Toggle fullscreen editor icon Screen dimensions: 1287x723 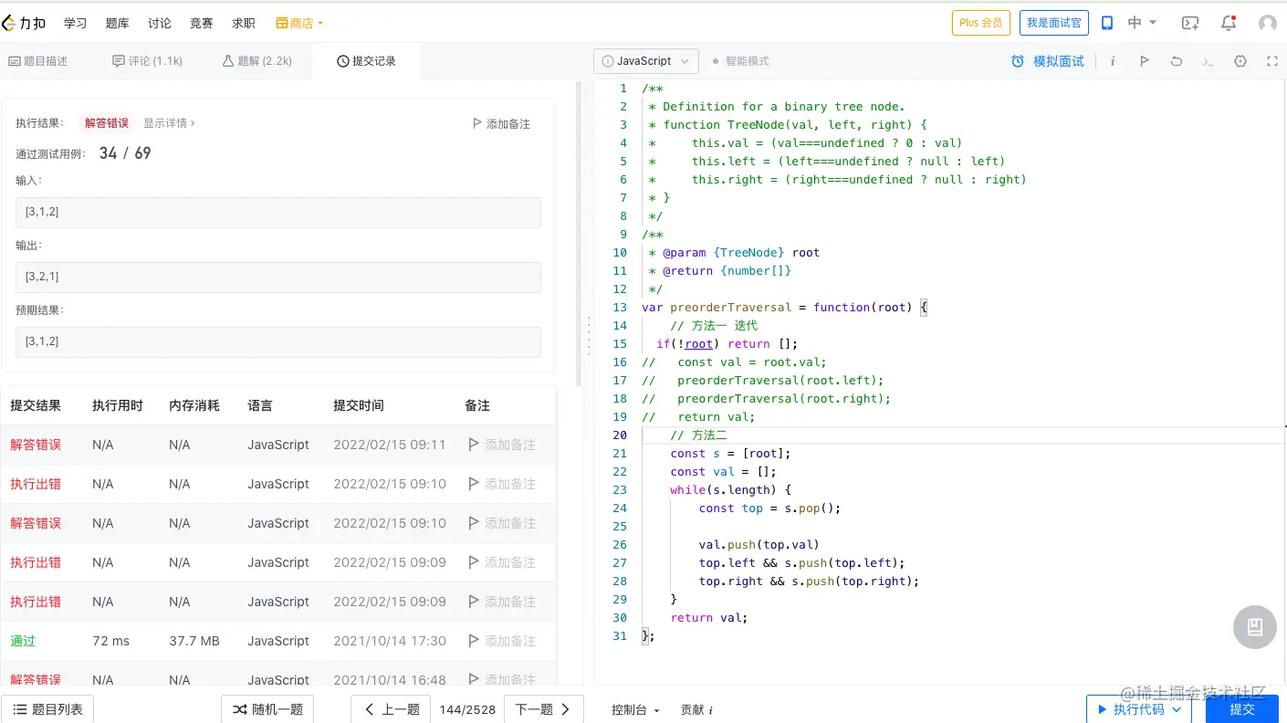coord(1272,61)
